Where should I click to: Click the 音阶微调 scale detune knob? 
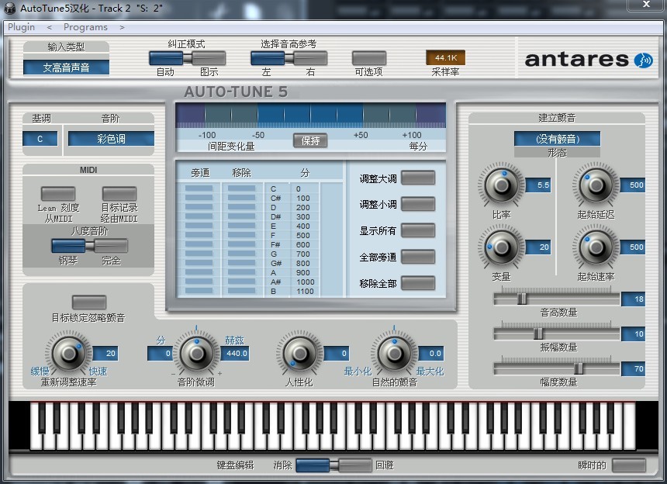point(196,353)
